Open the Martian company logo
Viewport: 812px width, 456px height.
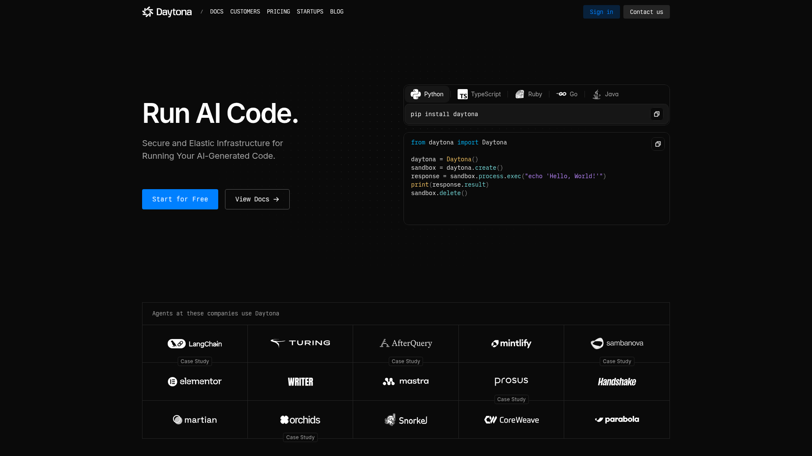click(195, 420)
